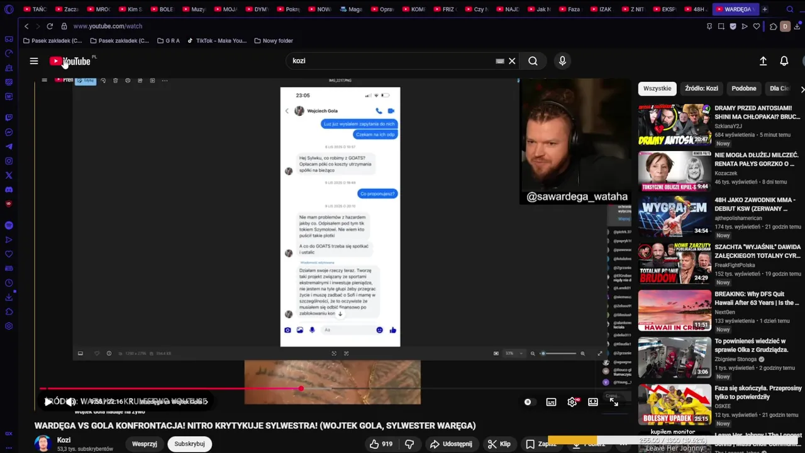Open the Kozi channel name link

[64, 440]
